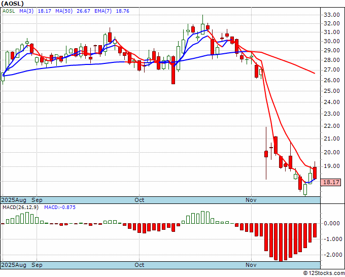The width and height of the screenshot is (345, 277).
Task: Select the MA(50) legend label
Action: (x=64, y=11)
